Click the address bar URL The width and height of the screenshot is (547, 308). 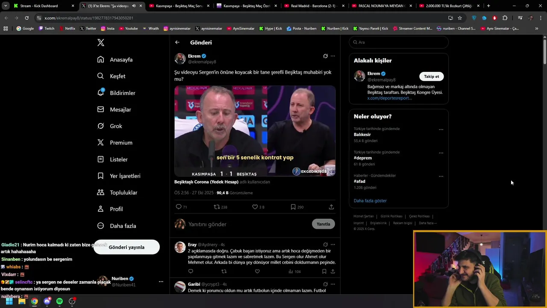pyautogui.click(x=88, y=18)
